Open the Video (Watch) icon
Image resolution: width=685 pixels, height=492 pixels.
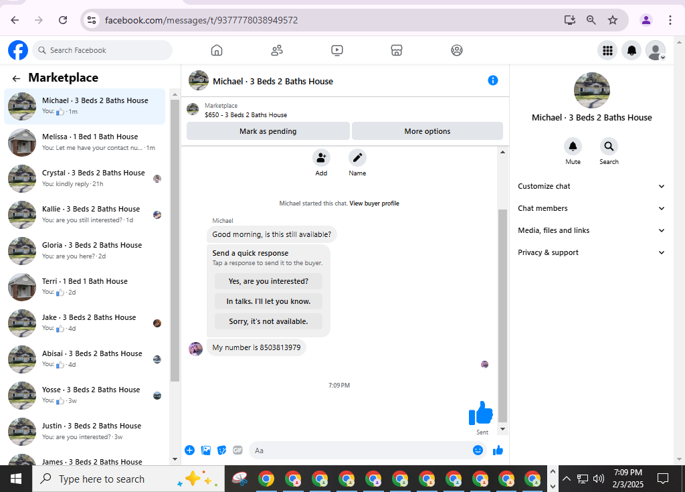(337, 50)
